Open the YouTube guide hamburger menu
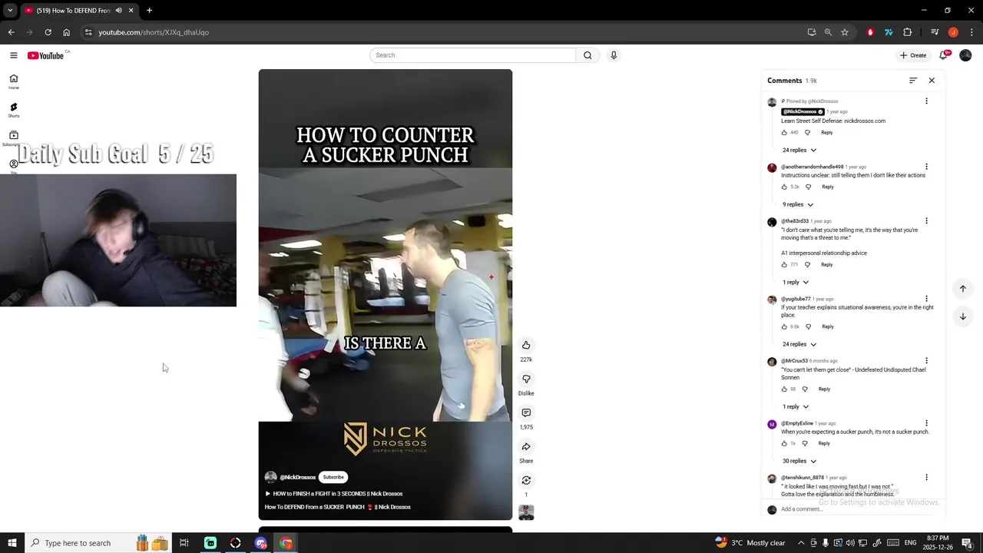The image size is (983, 553). pyautogui.click(x=13, y=55)
